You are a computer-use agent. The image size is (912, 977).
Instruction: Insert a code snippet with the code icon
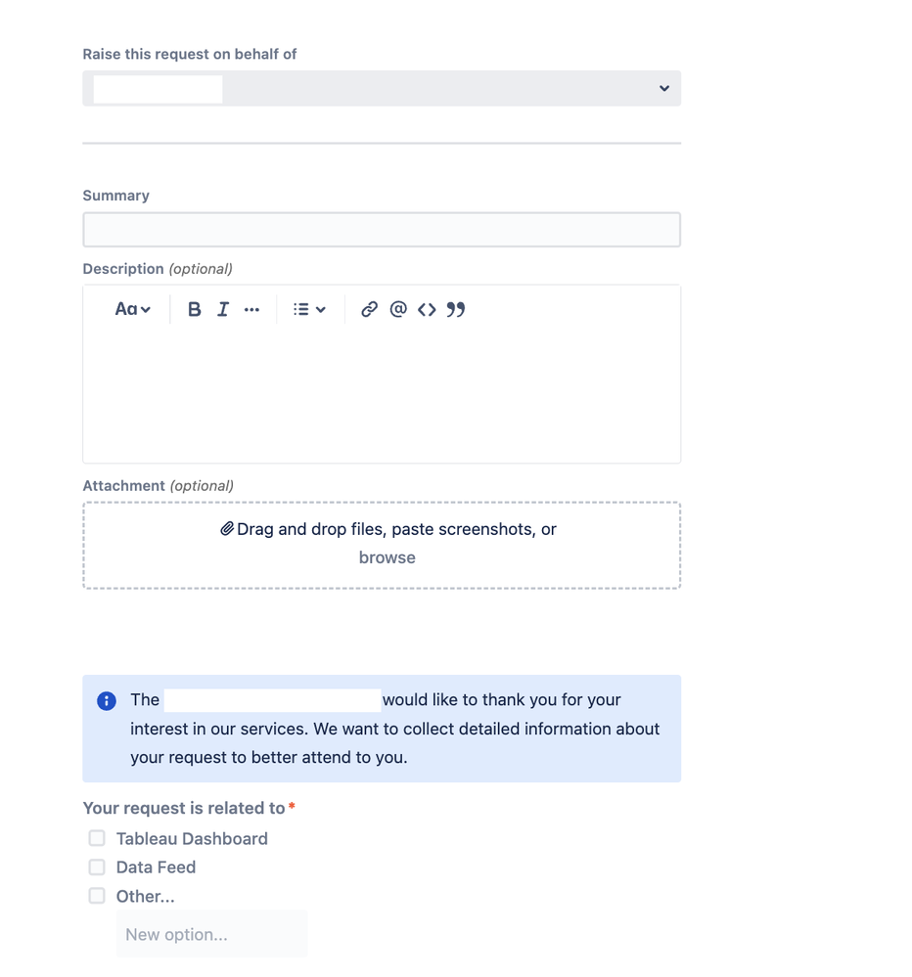[x=427, y=309]
